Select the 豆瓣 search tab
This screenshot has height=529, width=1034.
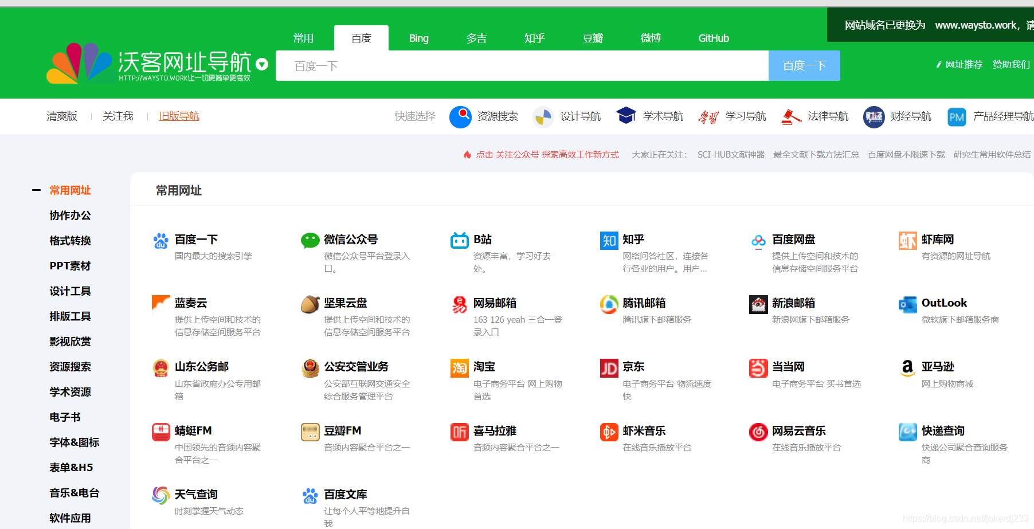pos(593,38)
